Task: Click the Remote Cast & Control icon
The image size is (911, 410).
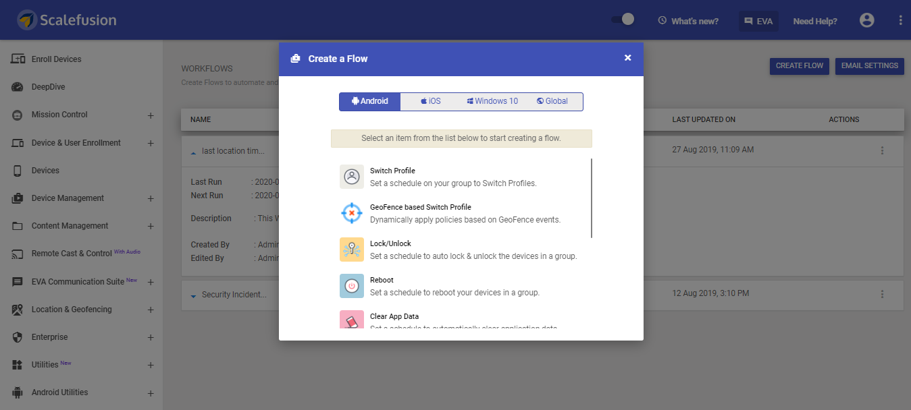Action: coord(18,254)
